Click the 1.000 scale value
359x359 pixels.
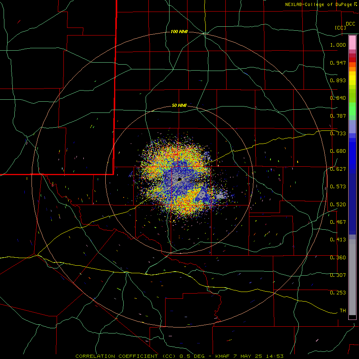(x=338, y=45)
